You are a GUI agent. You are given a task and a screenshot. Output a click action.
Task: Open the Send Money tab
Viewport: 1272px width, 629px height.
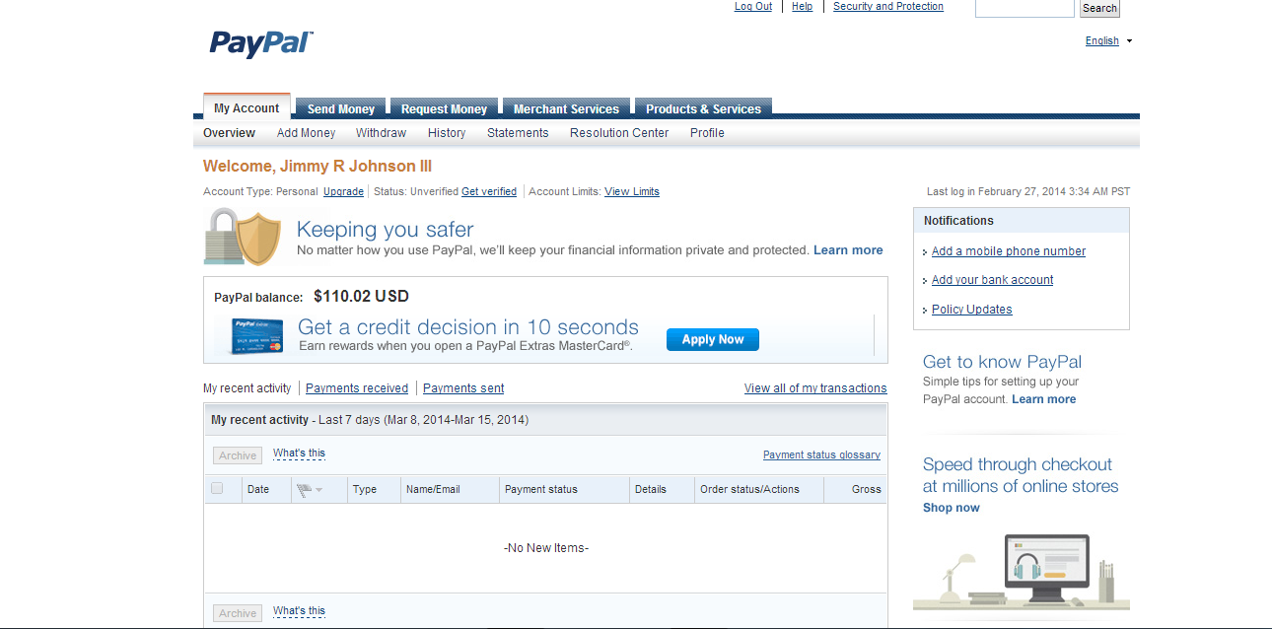pyautogui.click(x=341, y=109)
